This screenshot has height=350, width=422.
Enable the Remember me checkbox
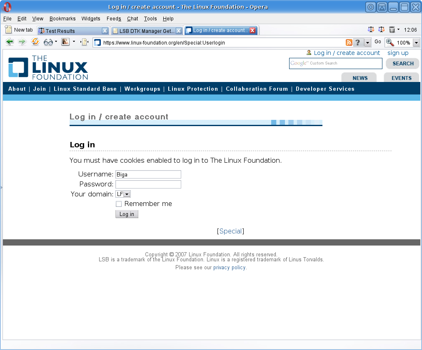[x=119, y=204]
